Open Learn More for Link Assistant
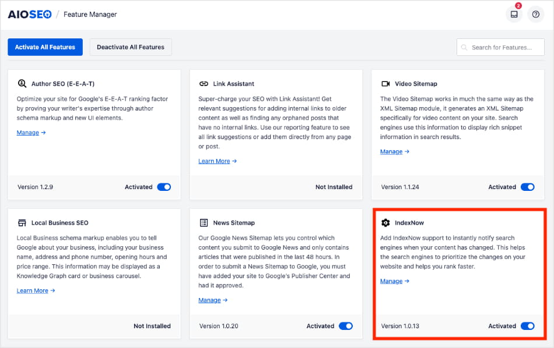 pos(214,161)
